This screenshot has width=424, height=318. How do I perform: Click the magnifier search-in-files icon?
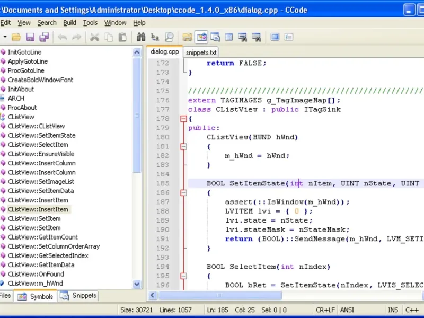(x=169, y=37)
